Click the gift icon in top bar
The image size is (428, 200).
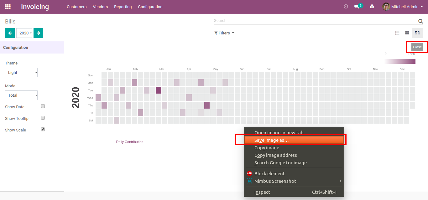click(x=372, y=7)
